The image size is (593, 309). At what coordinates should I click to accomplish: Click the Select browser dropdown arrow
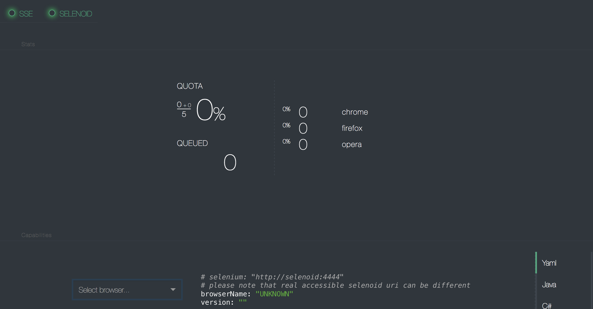coord(173,290)
